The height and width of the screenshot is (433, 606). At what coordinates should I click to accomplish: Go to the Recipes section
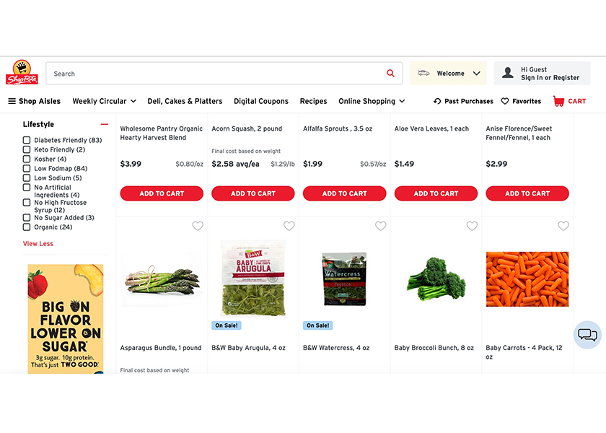(313, 101)
